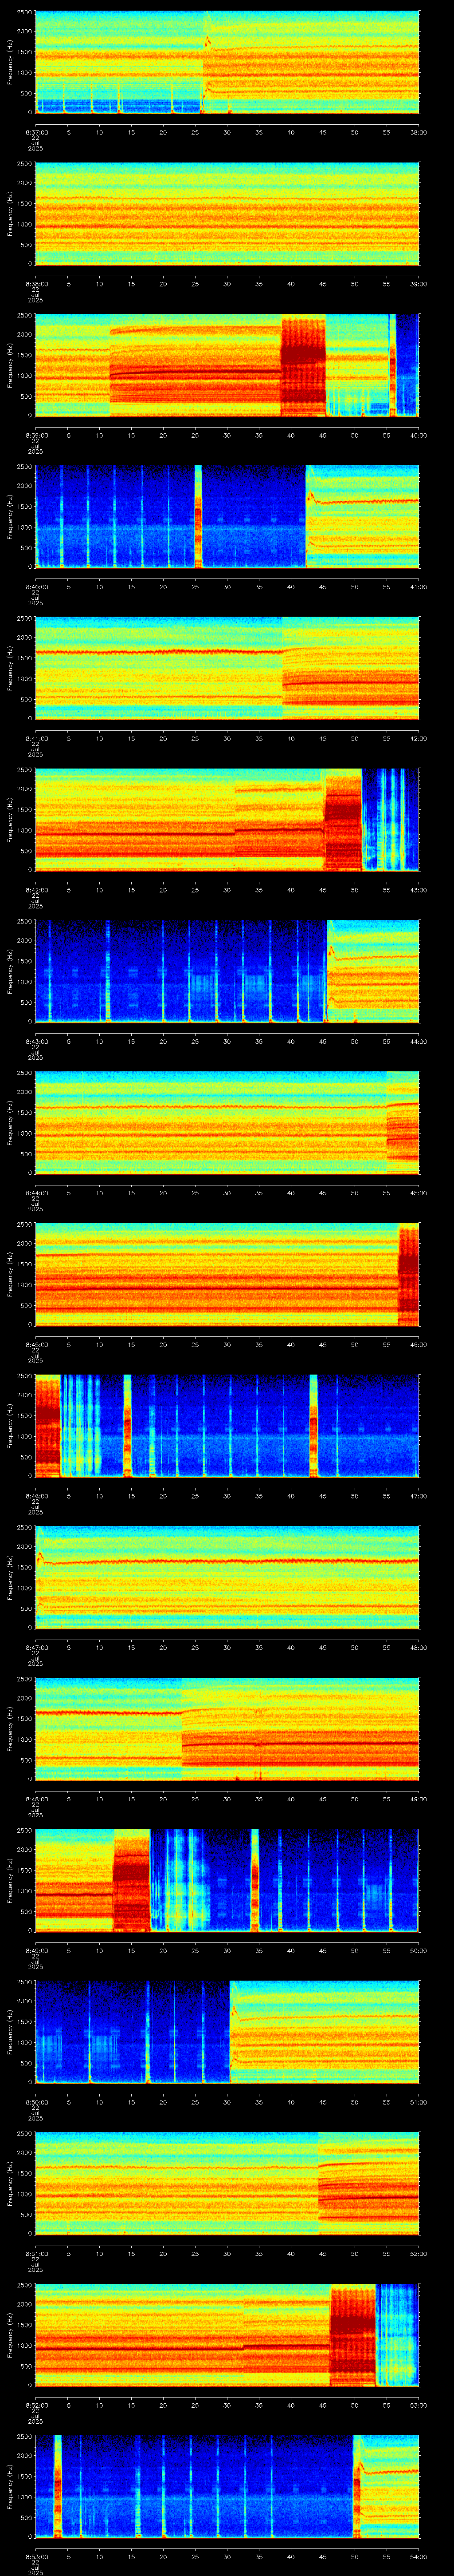This screenshot has height=2576, width=454.
Task: Click the '44:00' end time label
Action: coord(418,1041)
